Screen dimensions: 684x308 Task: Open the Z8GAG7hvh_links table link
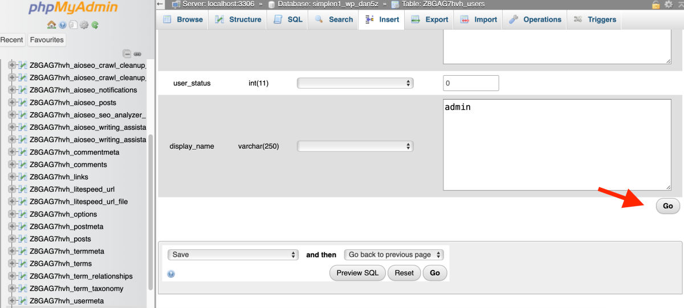[59, 177]
